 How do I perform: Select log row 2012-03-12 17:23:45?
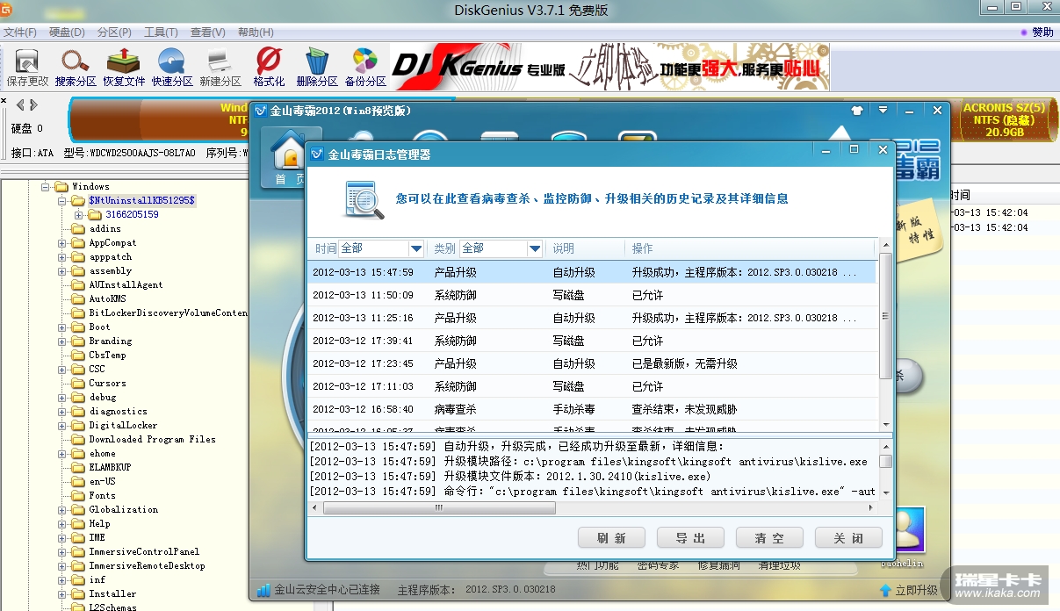tap(591, 363)
